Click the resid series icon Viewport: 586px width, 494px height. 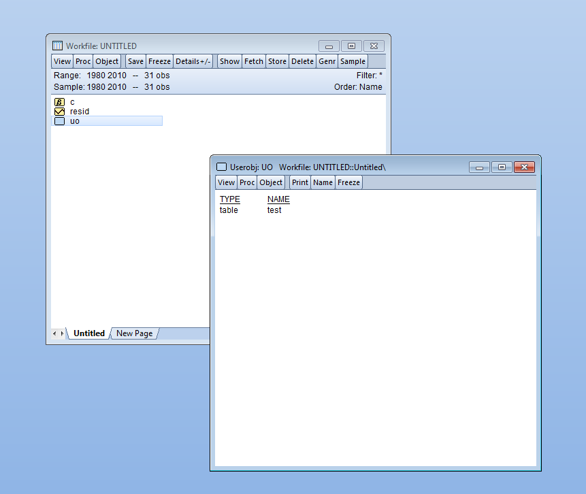(x=59, y=112)
